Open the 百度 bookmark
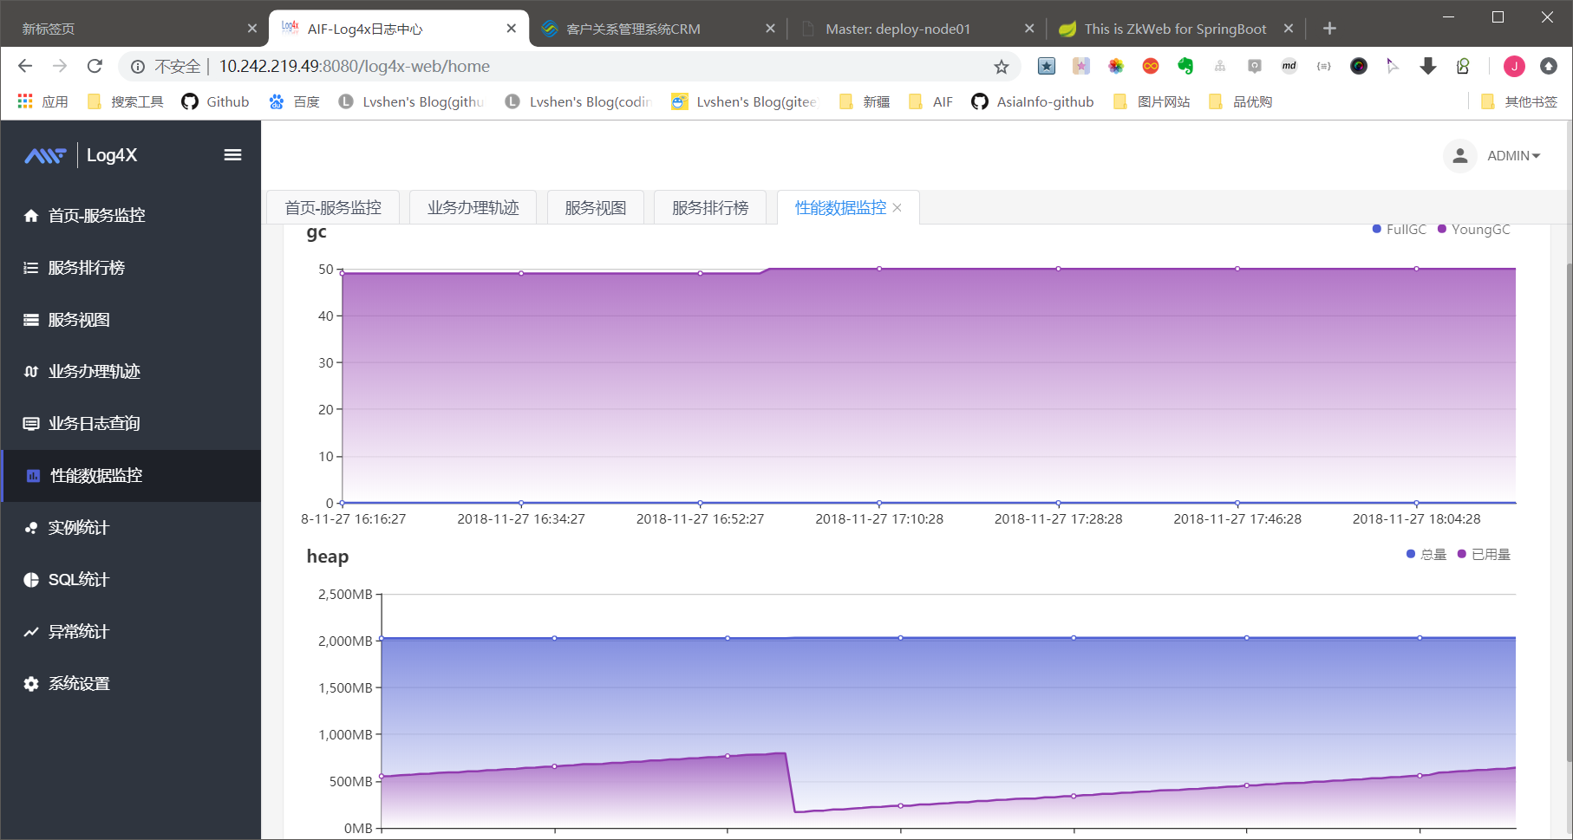The height and width of the screenshot is (840, 1573). [x=294, y=101]
